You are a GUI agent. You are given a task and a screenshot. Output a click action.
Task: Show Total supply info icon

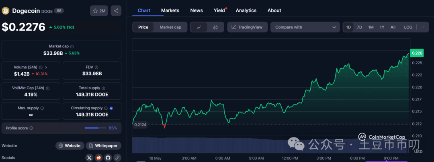coord(103,88)
